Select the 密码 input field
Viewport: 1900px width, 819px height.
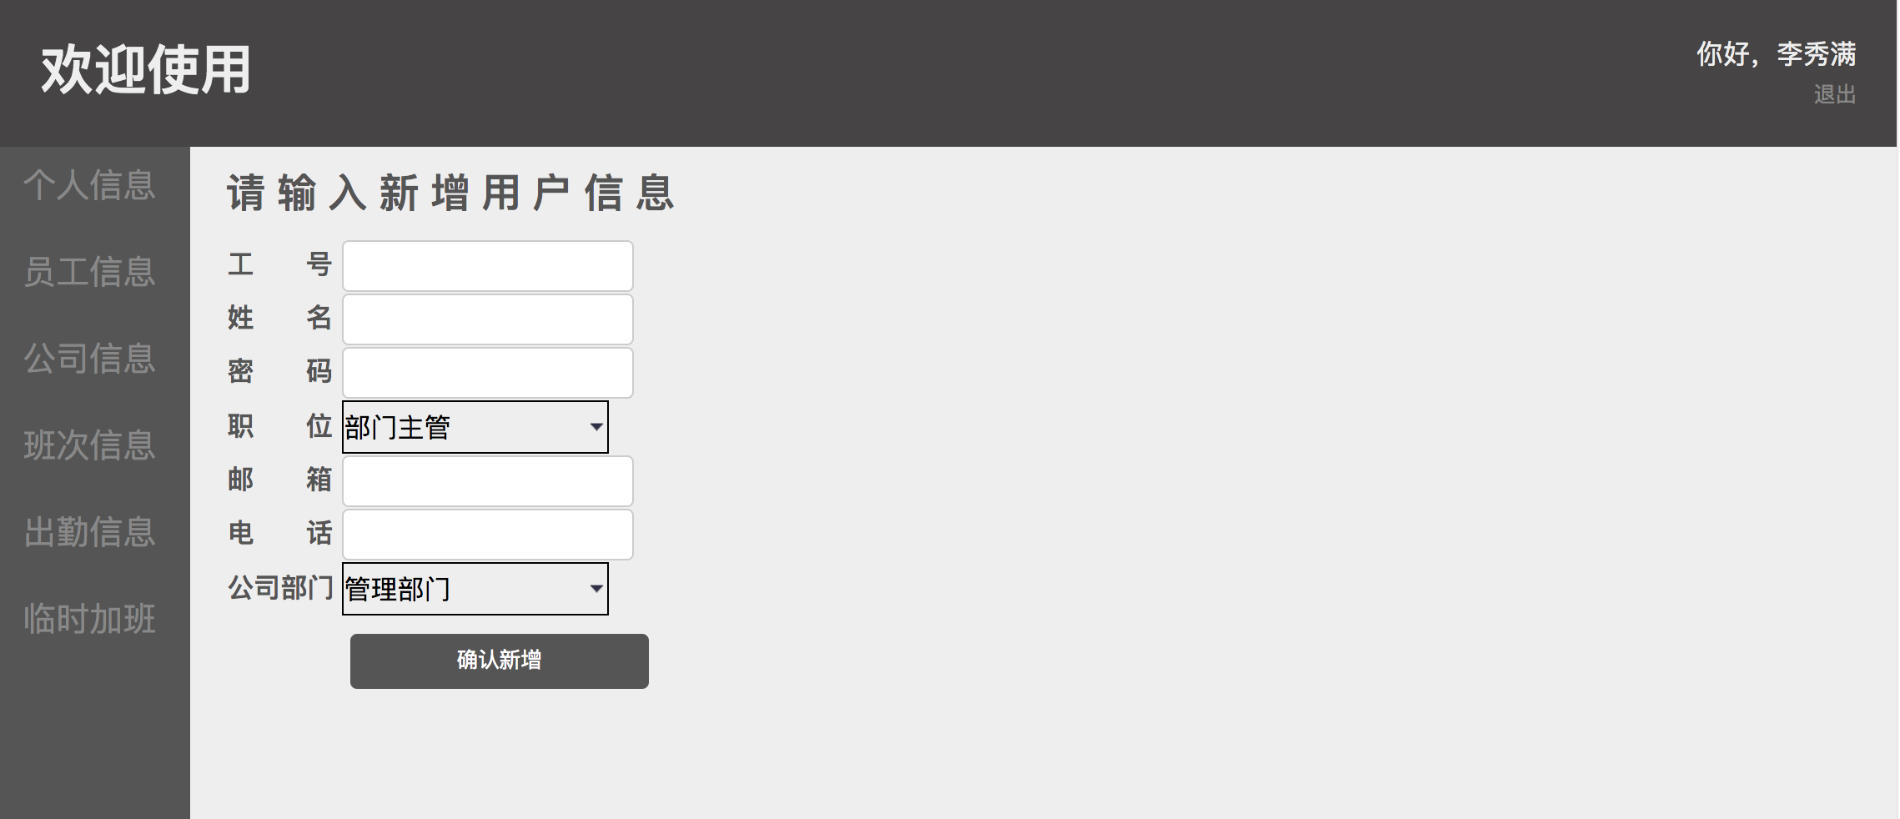(488, 373)
